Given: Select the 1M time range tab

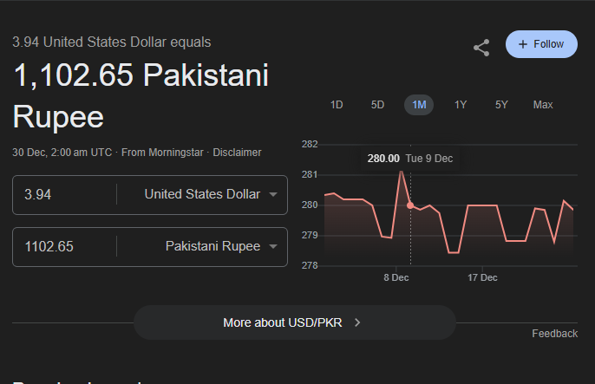Looking at the screenshot, I should coord(419,105).
